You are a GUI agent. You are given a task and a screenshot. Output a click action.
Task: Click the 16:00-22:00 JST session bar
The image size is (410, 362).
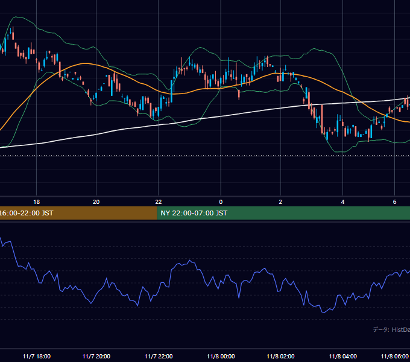78,213
